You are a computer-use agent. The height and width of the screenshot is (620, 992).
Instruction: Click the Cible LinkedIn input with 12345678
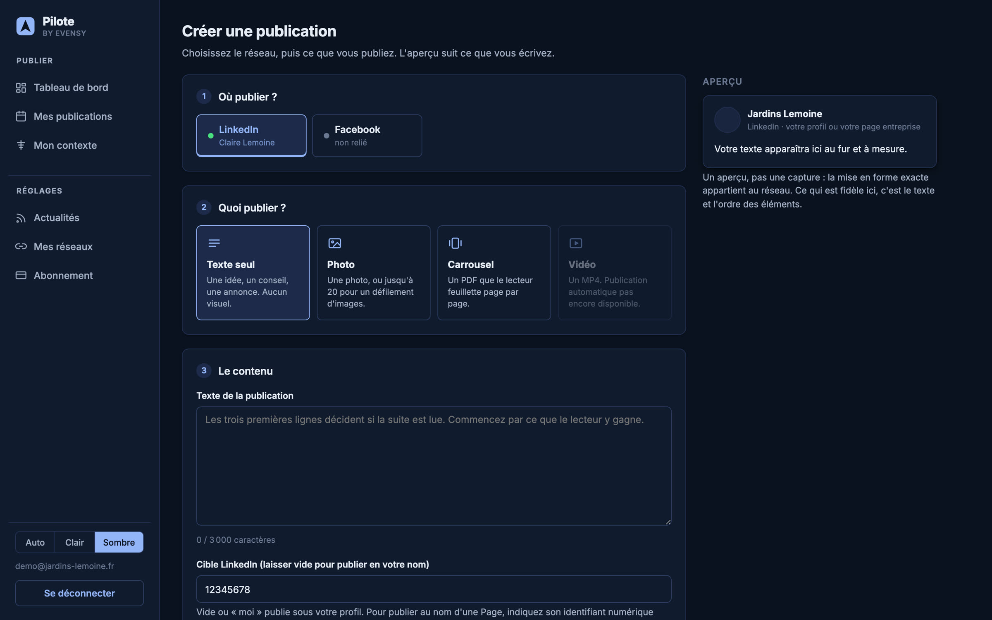click(x=434, y=589)
